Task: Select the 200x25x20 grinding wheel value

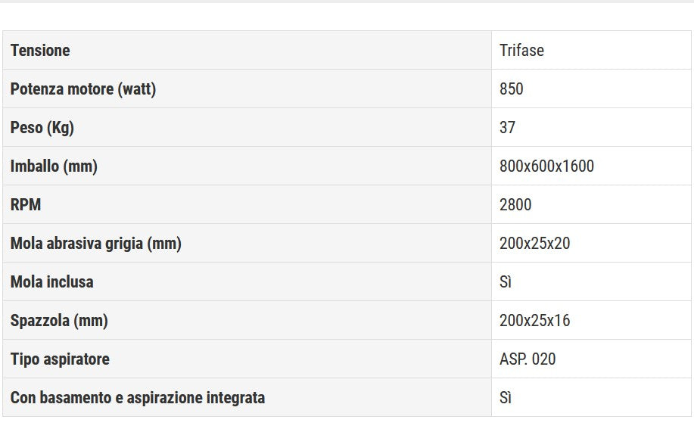Action: coord(535,244)
